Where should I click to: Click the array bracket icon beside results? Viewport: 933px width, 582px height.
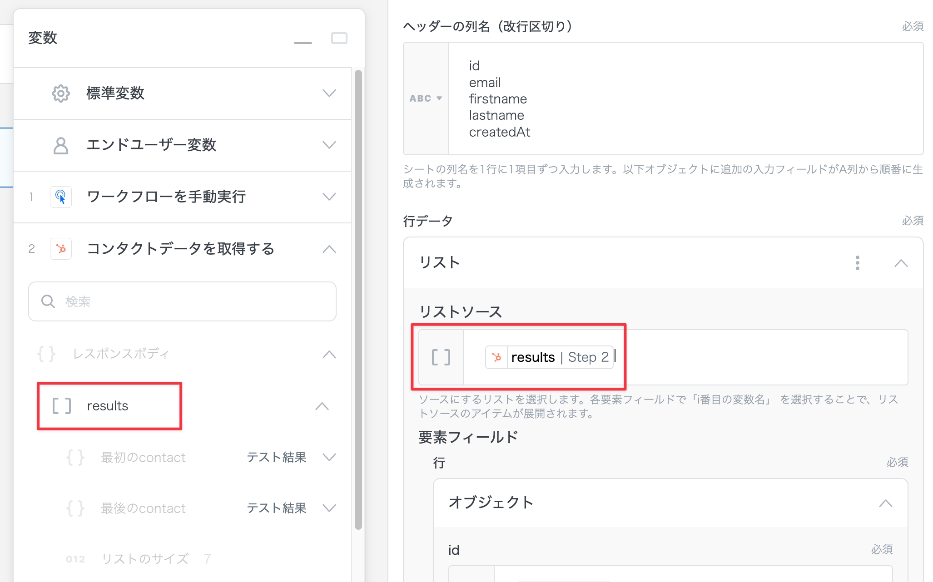pyautogui.click(x=62, y=406)
